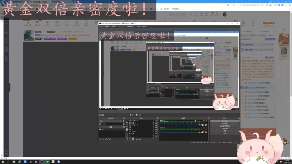Viewport: 292px width, 164px height.
Task: Click the second mixer channel volume slider
Action: pos(180,132)
